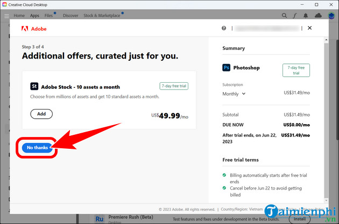Click the 'Cancel before Jun 22' checkmark icon
The height and width of the screenshot is (224, 339).
click(224, 188)
